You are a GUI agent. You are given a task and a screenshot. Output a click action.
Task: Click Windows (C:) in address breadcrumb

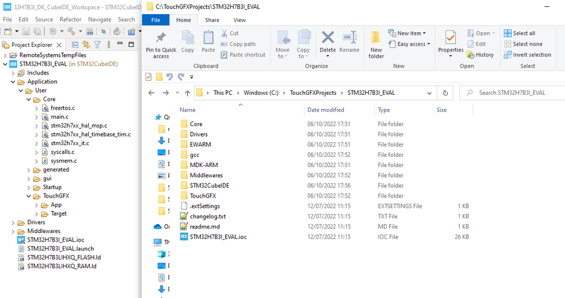coord(261,93)
